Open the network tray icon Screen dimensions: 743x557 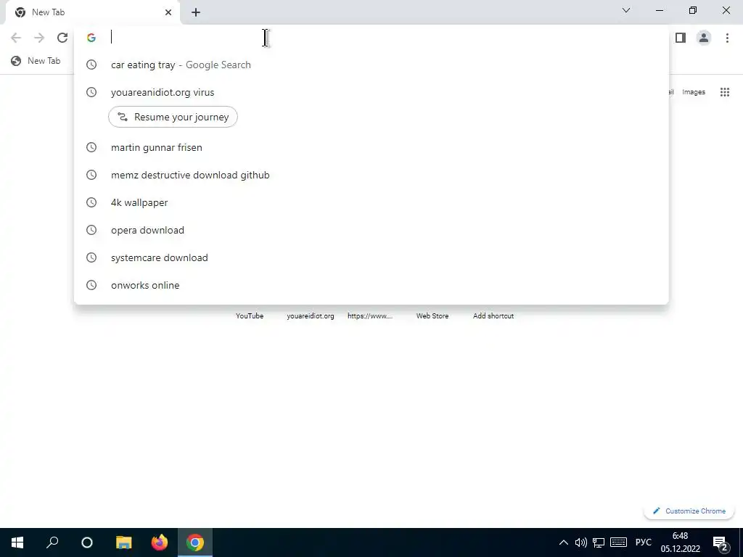pos(599,542)
